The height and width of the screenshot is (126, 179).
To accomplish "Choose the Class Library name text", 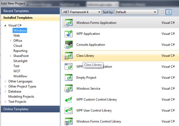I will click(x=85, y=56).
